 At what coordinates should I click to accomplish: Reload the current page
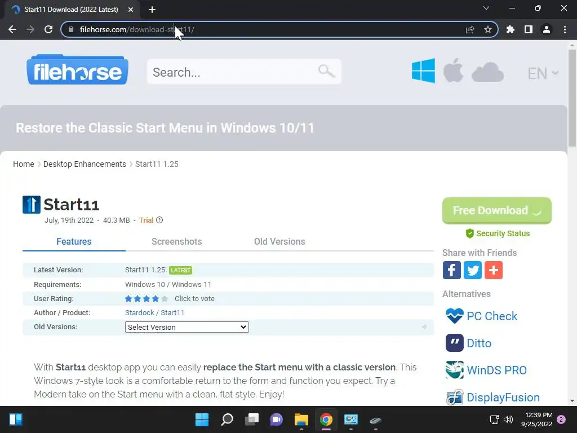pyautogui.click(x=48, y=29)
